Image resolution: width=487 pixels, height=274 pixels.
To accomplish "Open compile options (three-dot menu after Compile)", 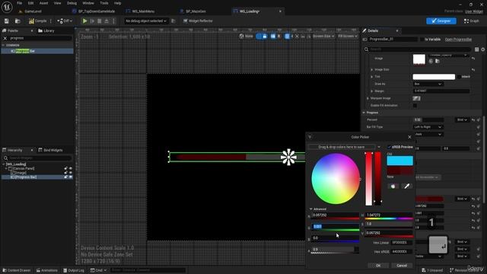I will (x=51, y=21).
